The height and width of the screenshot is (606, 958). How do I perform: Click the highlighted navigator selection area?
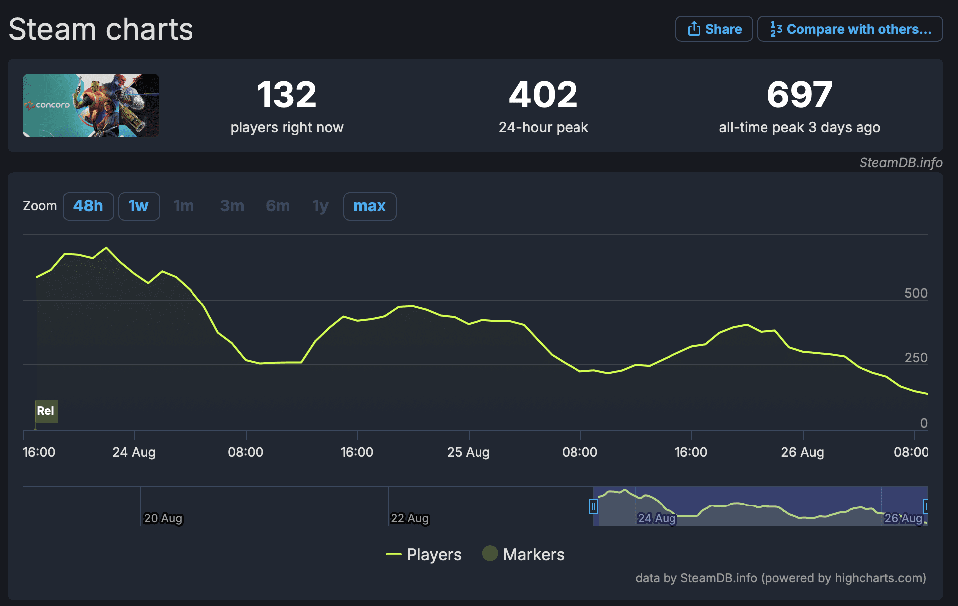tap(760, 506)
